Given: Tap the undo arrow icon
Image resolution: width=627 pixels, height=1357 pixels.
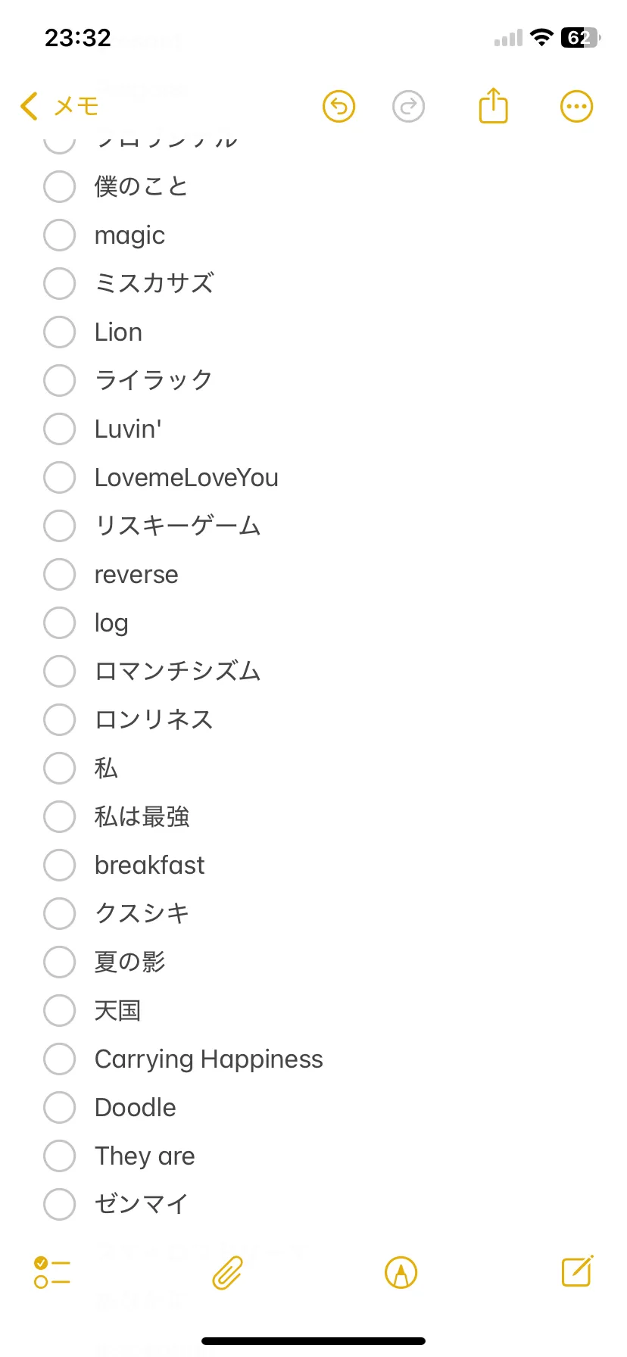Looking at the screenshot, I should coord(338,107).
